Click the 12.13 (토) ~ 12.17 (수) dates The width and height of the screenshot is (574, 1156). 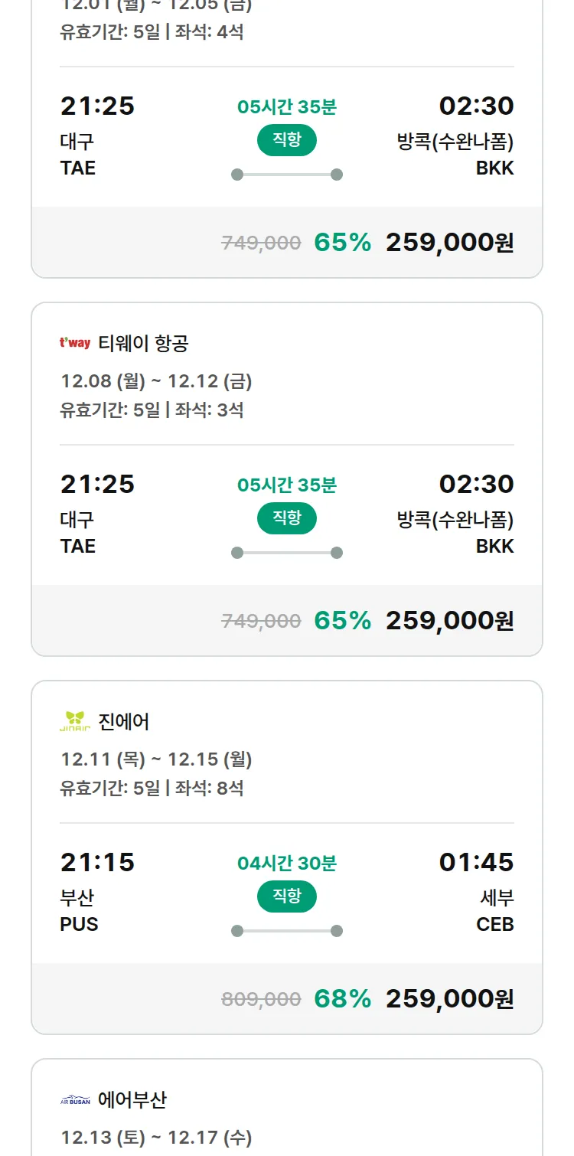tap(156, 1138)
